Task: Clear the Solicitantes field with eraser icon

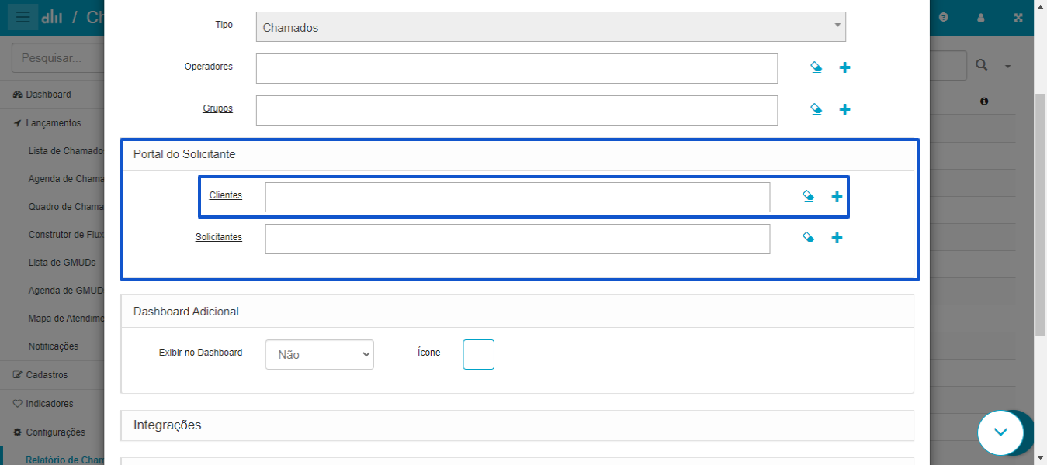Action: 808,238
